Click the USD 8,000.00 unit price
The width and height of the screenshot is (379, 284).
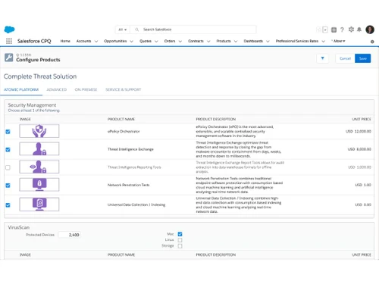tap(359, 149)
